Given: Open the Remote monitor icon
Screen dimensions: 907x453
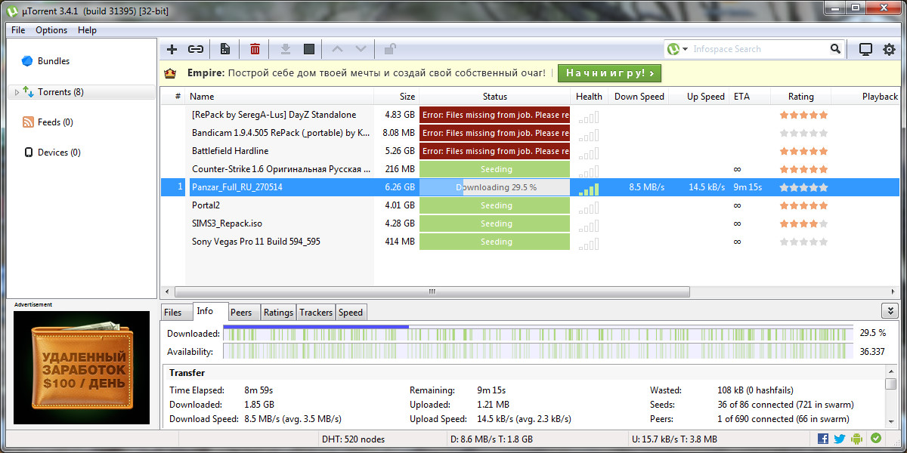Looking at the screenshot, I should (x=865, y=49).
